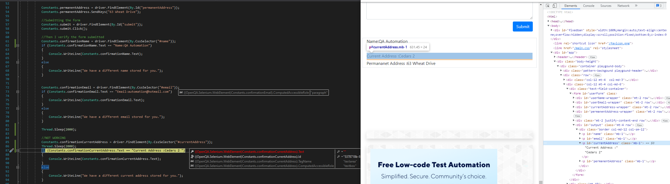Collapse the else block at line 77

pyautogui.click(x=18, y=108)
